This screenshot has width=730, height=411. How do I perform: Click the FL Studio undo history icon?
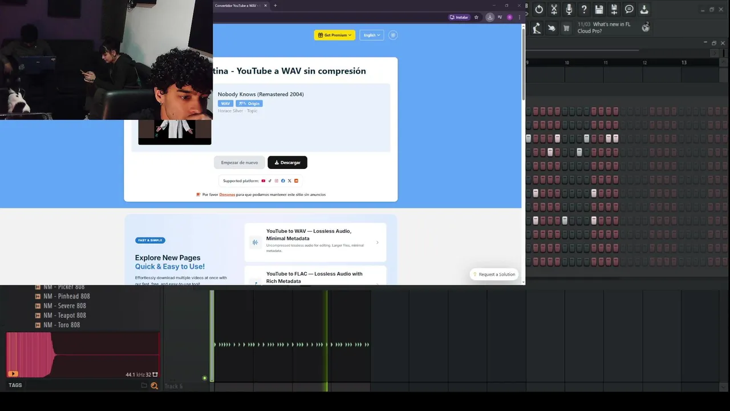pos(539,9)
